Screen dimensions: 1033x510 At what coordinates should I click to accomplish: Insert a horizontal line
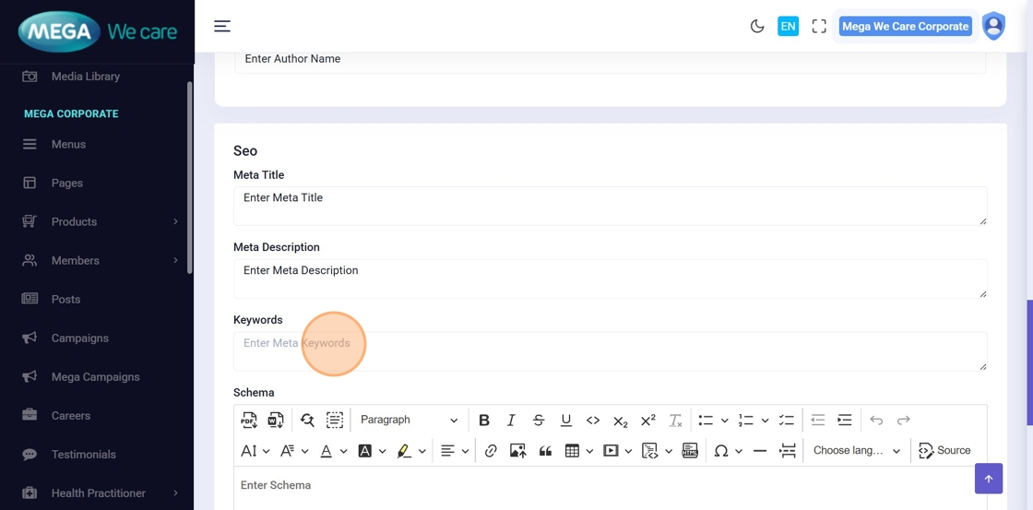[x=760, y=451]
